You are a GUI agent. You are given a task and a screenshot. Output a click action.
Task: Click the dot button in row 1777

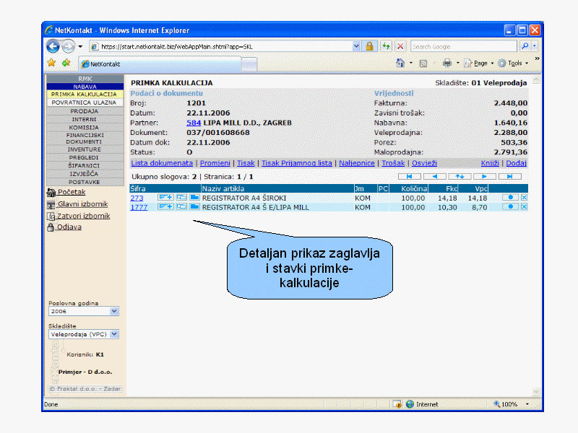click(x=510, y=206)
